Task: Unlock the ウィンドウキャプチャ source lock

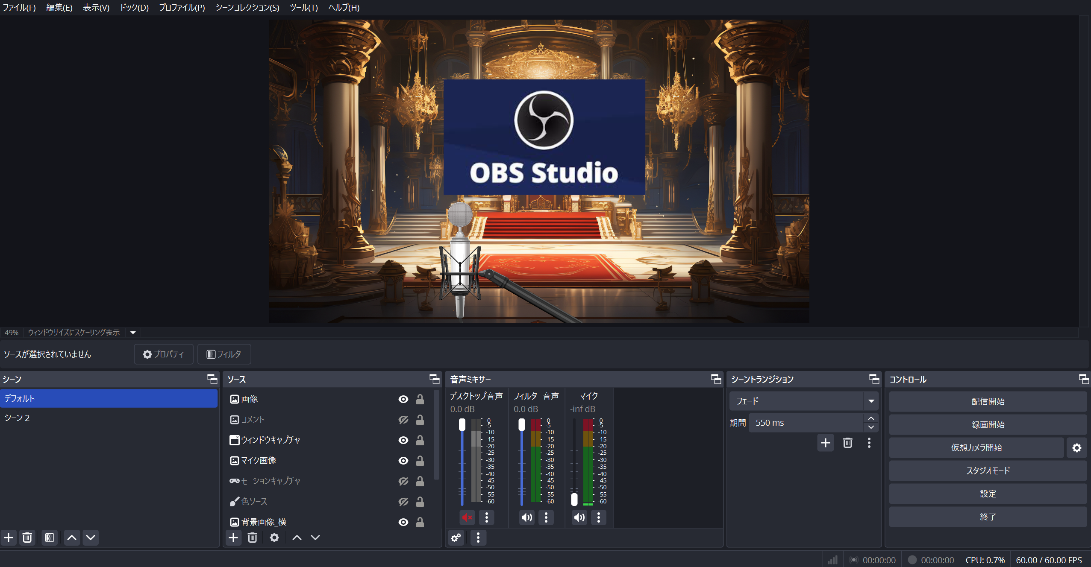Action: (x=420, y=440)
